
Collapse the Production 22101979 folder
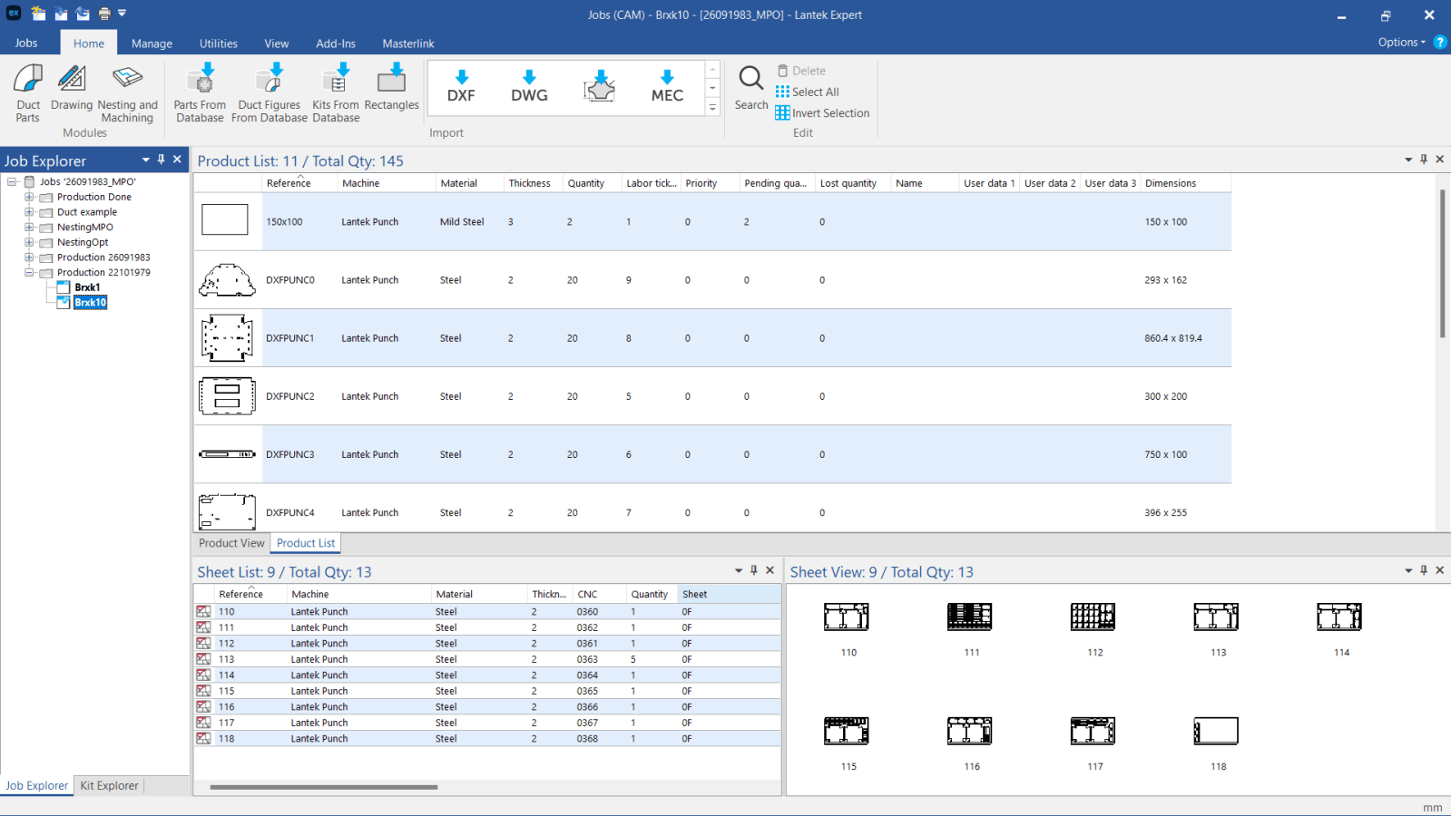coord(29,272)
